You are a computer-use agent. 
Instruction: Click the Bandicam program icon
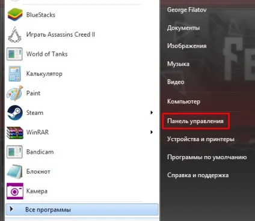[14, 152]
